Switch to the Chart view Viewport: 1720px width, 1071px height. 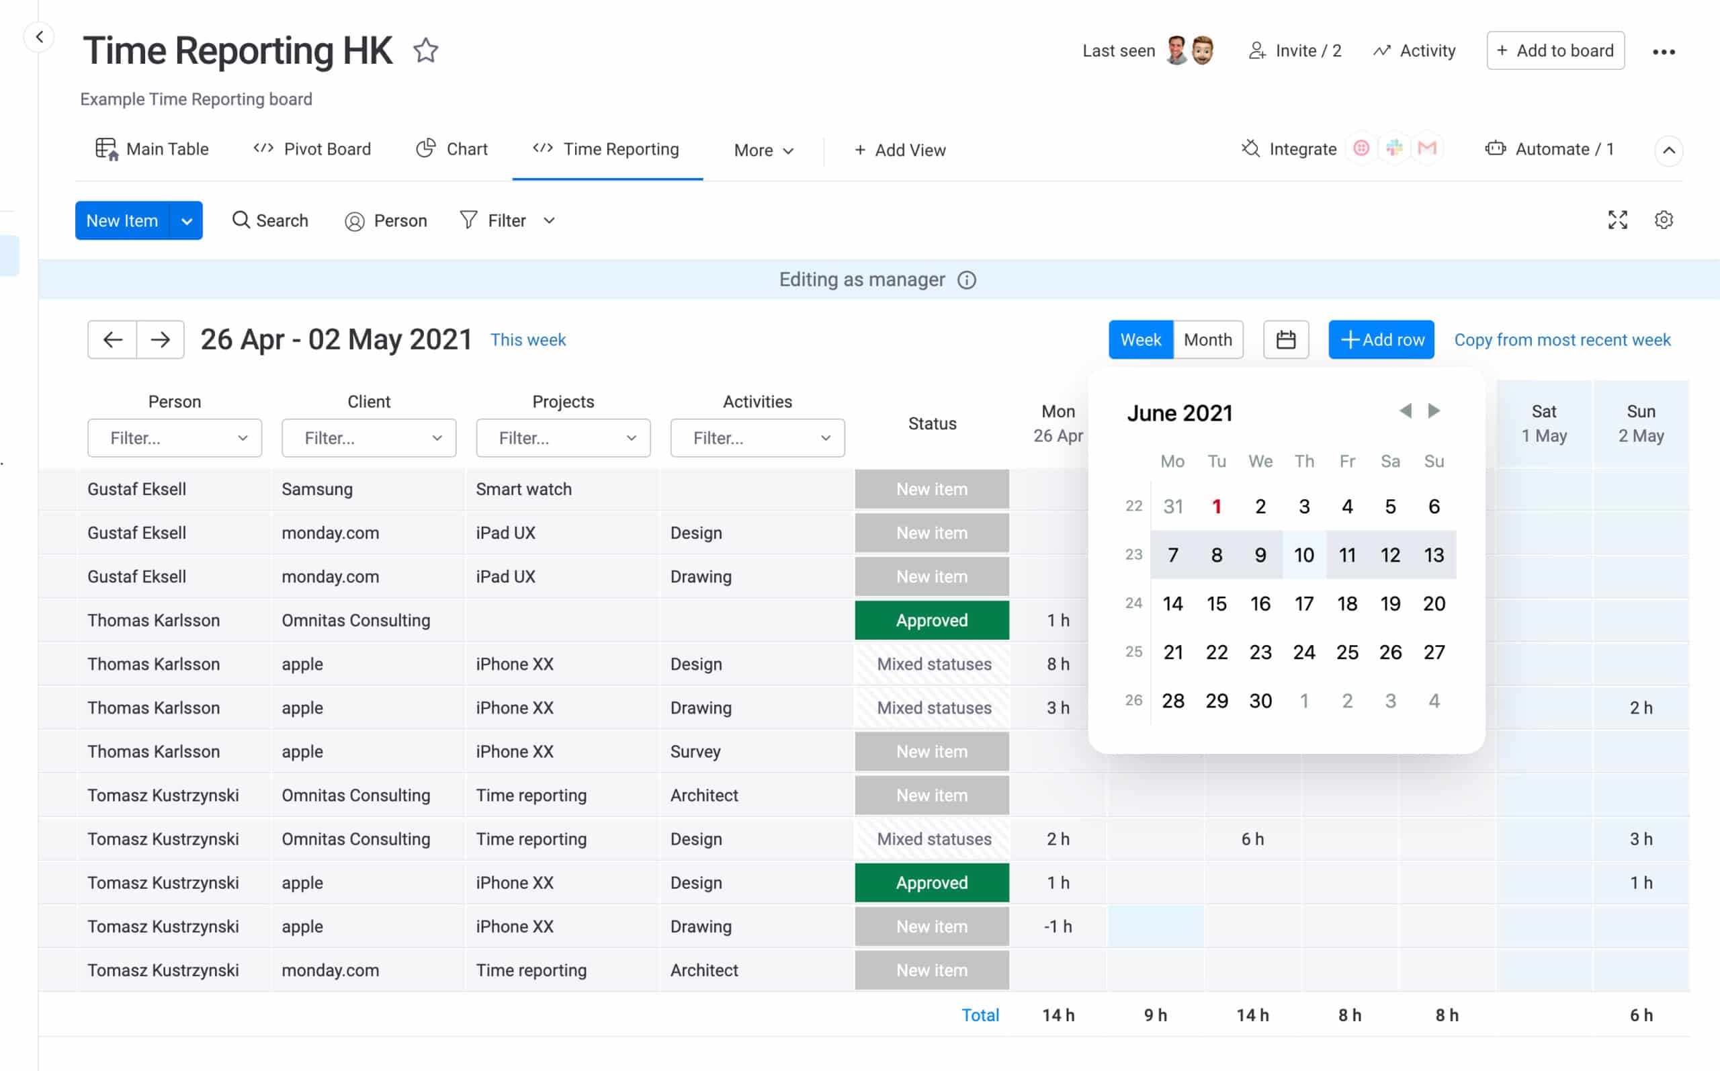coord(452,148)
